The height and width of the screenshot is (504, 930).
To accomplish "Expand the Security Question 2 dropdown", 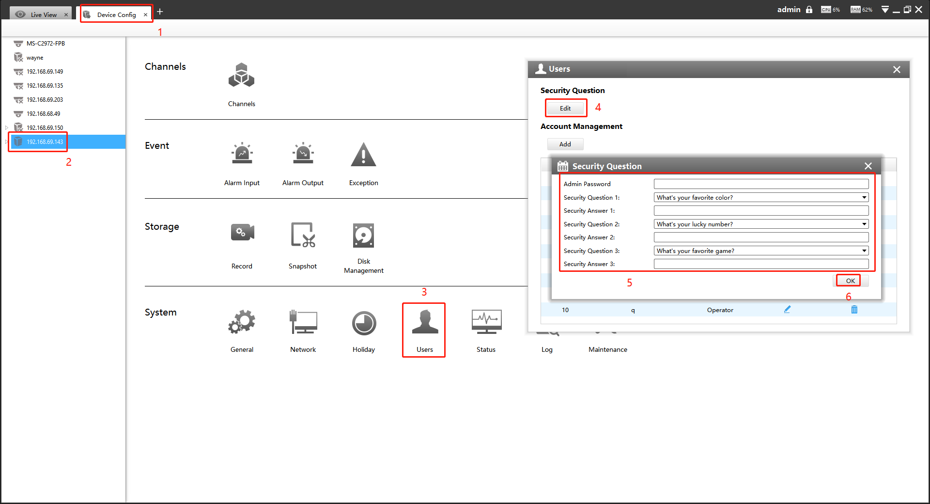I will tap(864, 224).
